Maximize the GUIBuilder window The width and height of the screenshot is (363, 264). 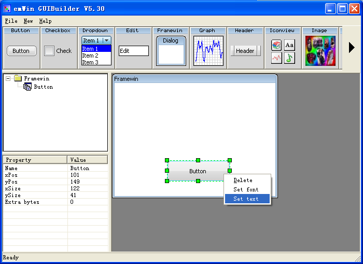(342, 9)
